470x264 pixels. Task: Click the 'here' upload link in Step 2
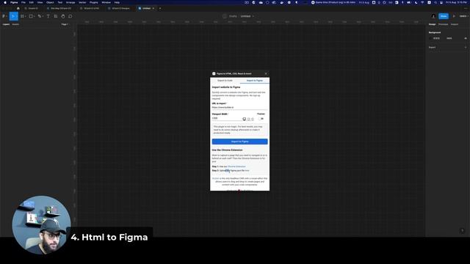tap(247, 171)
